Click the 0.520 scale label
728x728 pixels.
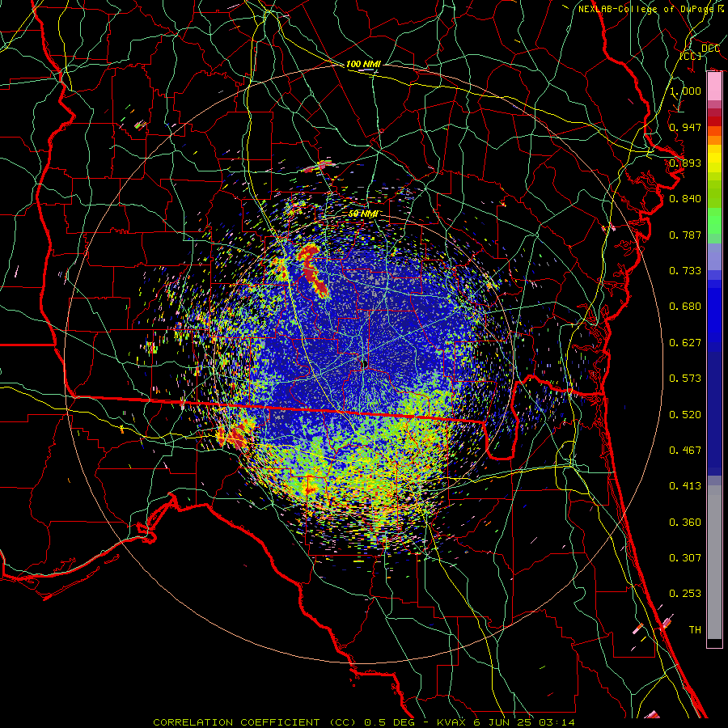coord(685,415)
